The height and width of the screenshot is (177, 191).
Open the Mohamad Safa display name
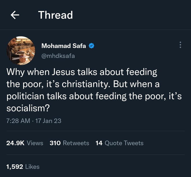pyautogui.click(x=64, y=46)
